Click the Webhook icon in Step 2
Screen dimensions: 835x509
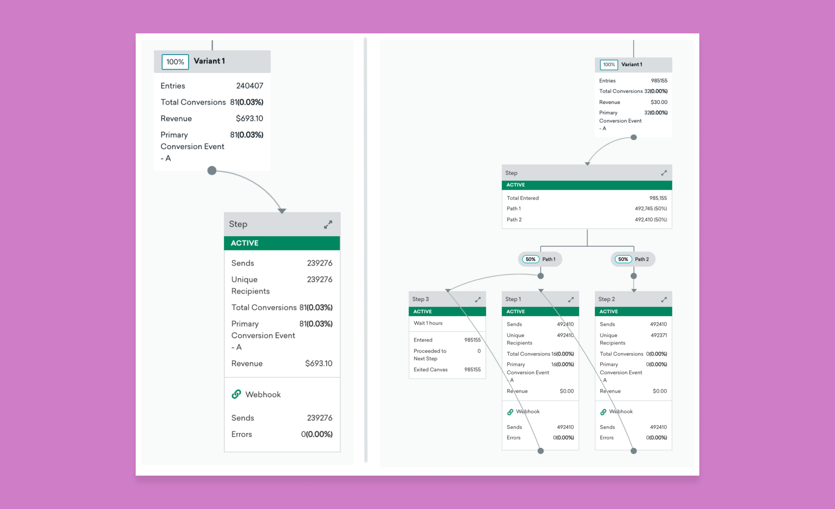(603, 412)
